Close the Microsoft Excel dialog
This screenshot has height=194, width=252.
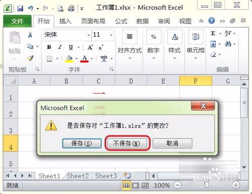click(203, 106)
